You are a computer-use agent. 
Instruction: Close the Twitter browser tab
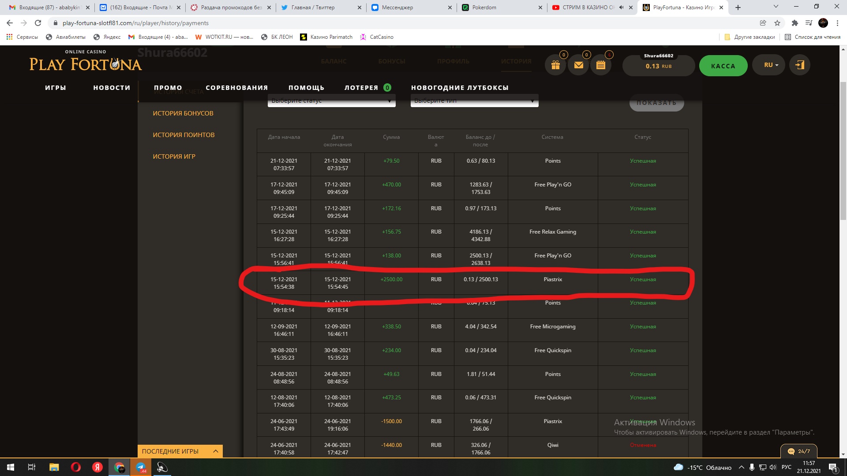pos(359,7)
